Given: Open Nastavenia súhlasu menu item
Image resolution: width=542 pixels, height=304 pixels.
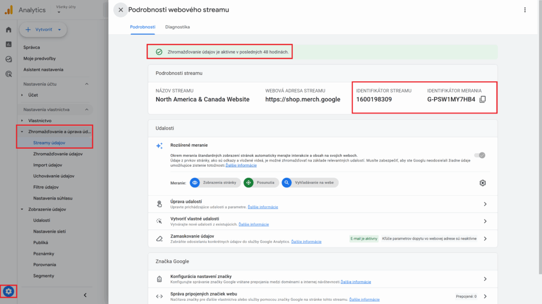Looking at the screenshot, I should (52, 198).
